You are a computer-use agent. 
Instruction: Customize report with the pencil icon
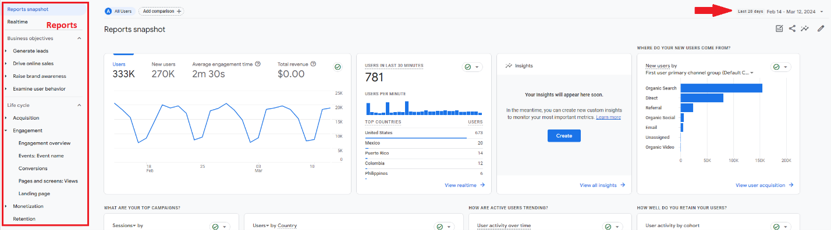click(x=821, y=28)
